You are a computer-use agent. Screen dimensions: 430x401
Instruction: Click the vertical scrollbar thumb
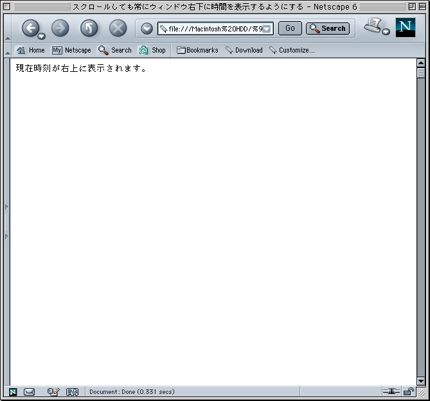(420, 73)
